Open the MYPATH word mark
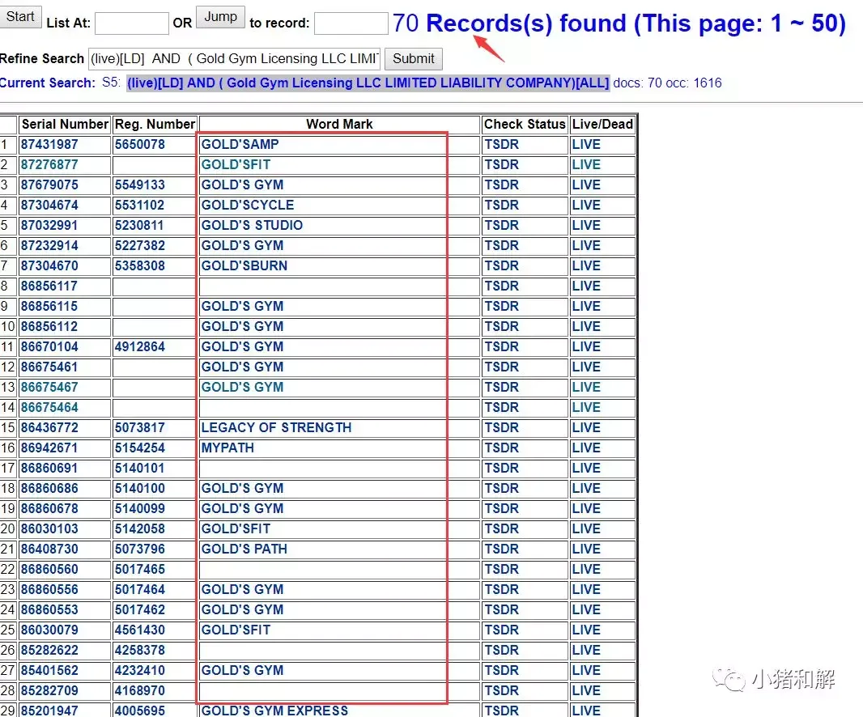The width and height of the screenshot is (863, 717). (x=227, y=448)
